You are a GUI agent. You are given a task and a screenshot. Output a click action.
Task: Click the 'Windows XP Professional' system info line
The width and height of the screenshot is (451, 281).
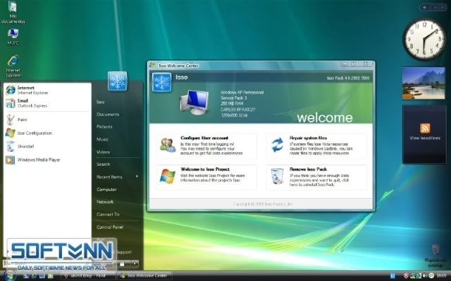(x=242, y=92)
